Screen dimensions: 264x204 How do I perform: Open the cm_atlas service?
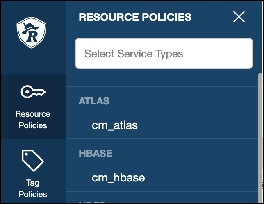coord(115,125)
